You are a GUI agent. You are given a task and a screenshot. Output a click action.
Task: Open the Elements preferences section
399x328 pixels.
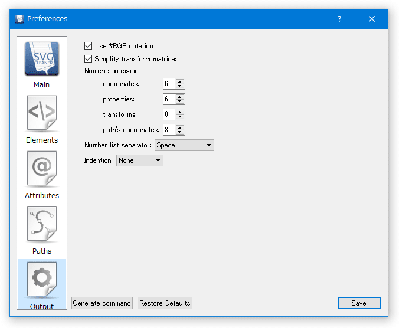(x=42, y=120)
